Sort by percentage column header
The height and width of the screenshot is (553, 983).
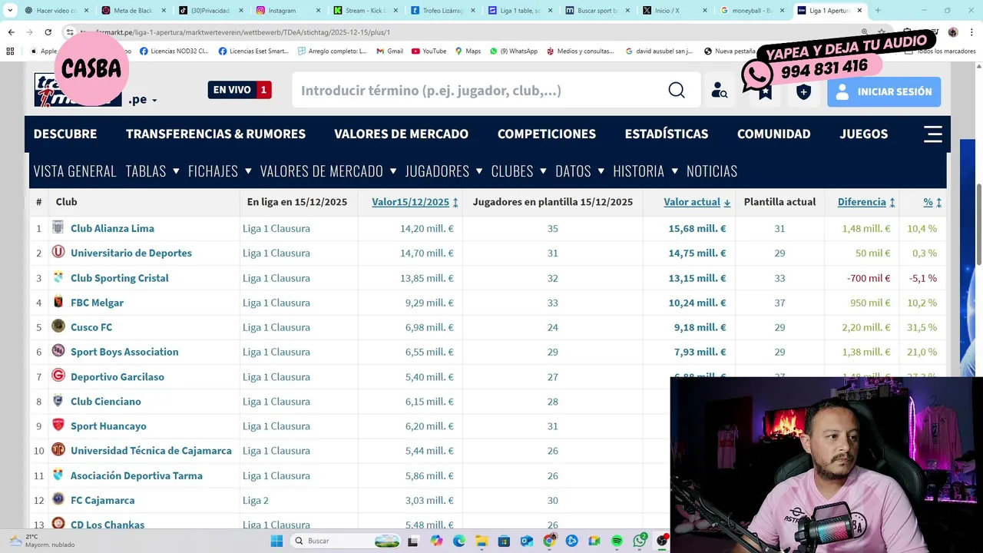[x=932, y=202]
